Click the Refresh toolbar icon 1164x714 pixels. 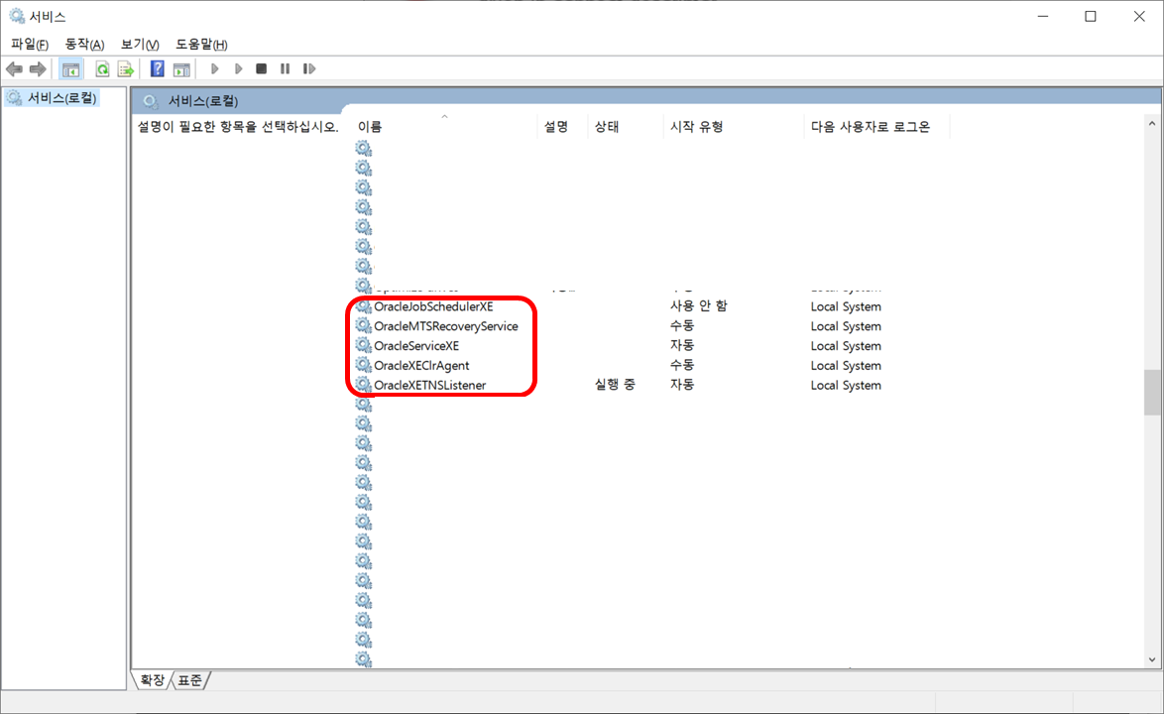pos(102,69)
